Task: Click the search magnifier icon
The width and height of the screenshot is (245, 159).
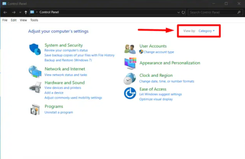Action: pyautogui.click(x=239, y=12)
